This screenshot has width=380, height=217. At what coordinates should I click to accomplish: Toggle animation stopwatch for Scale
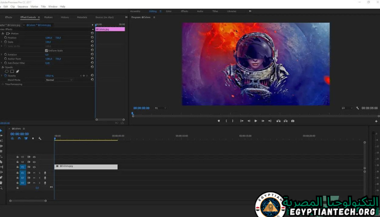[x=5, y=42]
